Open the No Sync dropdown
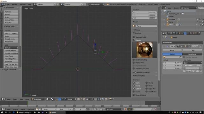Viewport: 204px width, 114px height. (x=114, y=109)
